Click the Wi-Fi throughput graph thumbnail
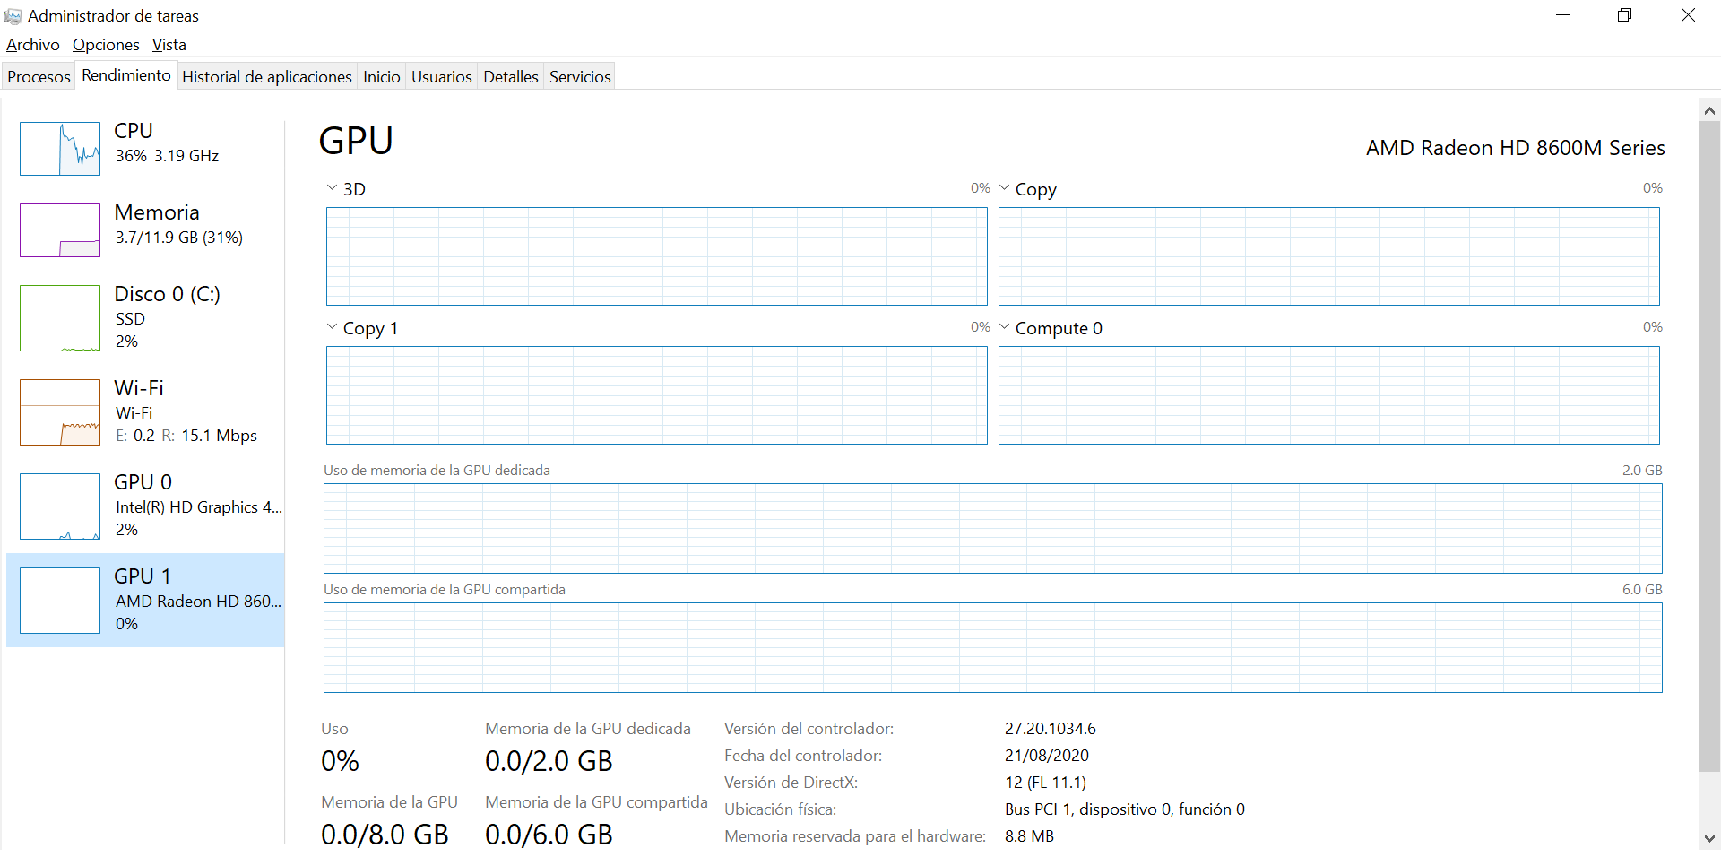The image size is (1721, 857). click(x=60, y=412)
